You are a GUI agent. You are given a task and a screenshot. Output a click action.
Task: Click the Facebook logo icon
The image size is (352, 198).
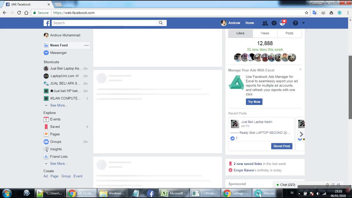coord(47,23)
